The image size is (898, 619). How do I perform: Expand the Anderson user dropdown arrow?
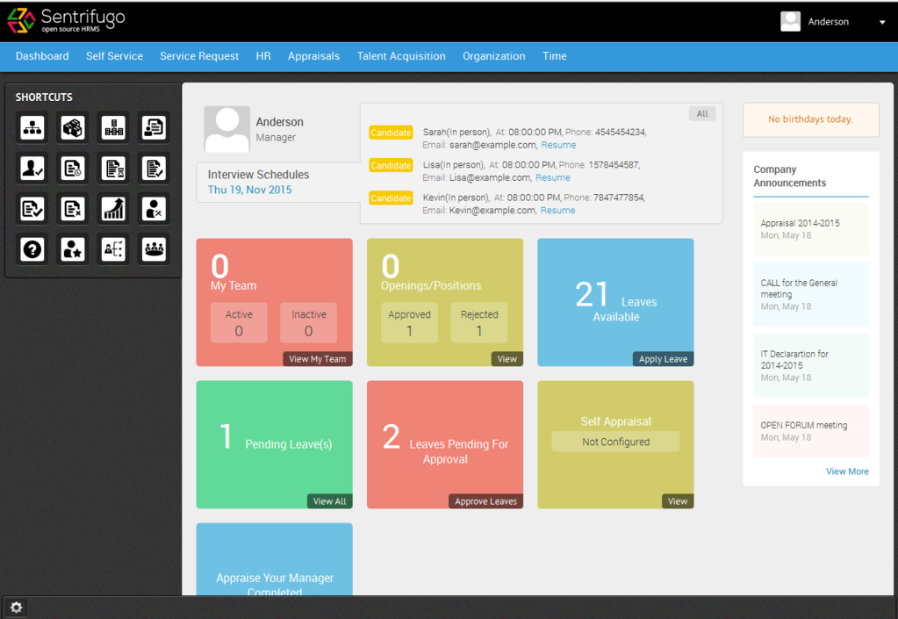882,22
